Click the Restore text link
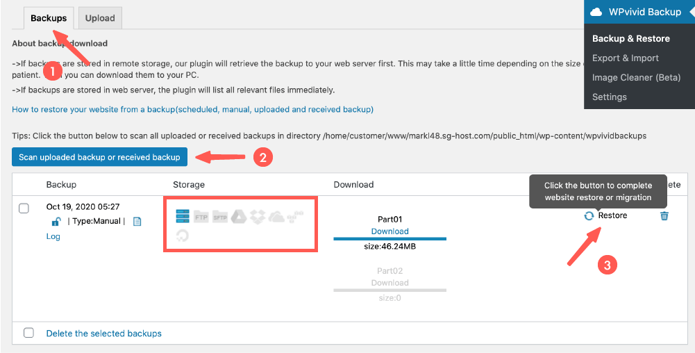The image size is (695, 353). point(612,215)
